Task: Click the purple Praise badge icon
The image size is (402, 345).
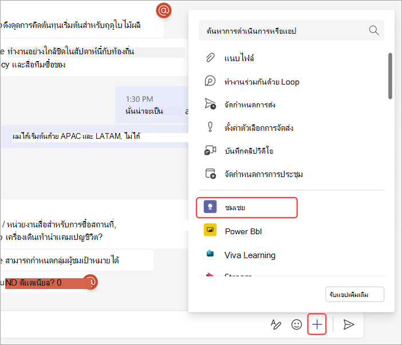Action: (x=210, y=207)
